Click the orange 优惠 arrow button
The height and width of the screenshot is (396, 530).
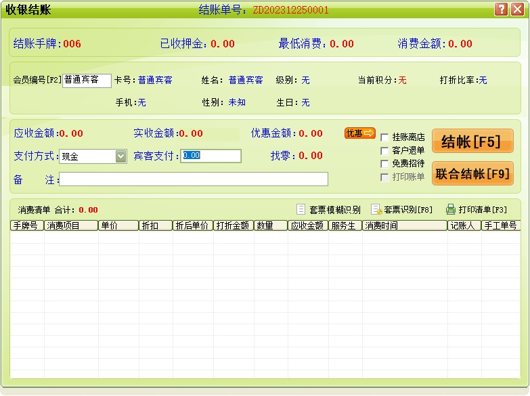point(359,133)
